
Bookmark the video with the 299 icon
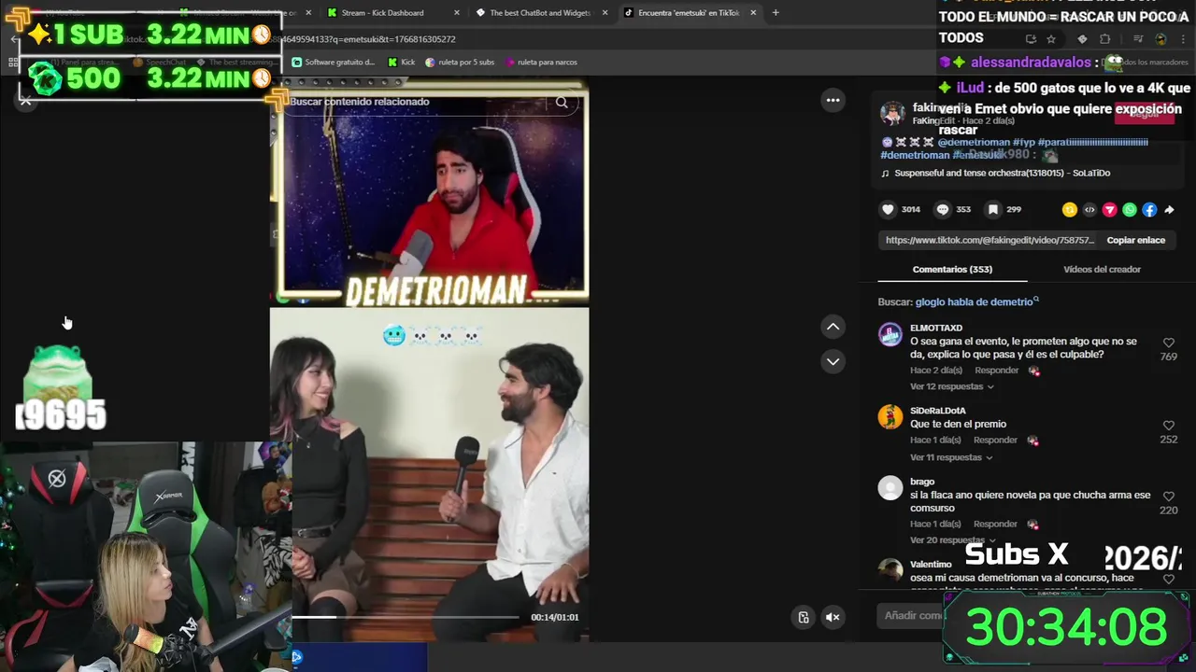click(993, 210)
